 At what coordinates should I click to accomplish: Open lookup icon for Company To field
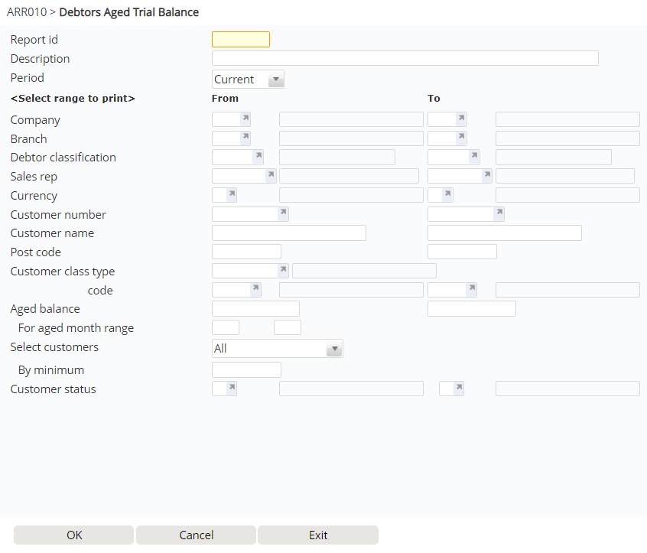click(461, 119)
